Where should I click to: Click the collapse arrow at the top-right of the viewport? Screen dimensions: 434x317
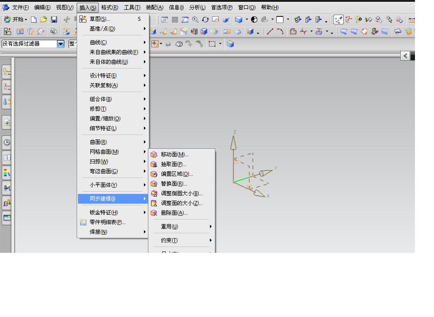[x=405, y=56]
